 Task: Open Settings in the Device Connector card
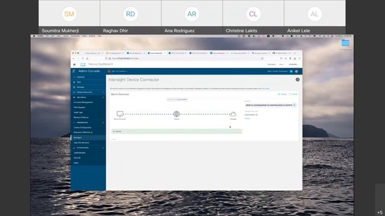coord(282,94)
